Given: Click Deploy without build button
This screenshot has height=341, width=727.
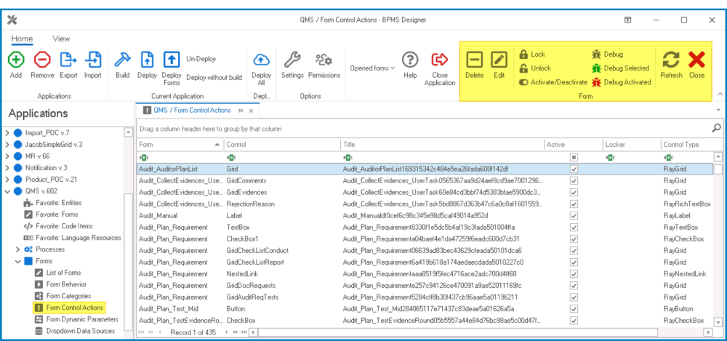Looking at the screenshot, I should tap(214, 78).
